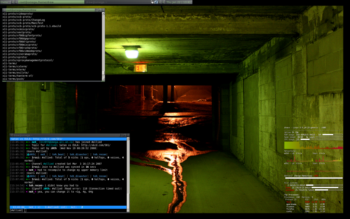Click 13:41:04 time in irssi status bar
The width and height of the screenshot is (350, 219).
(x=19, y=207)
